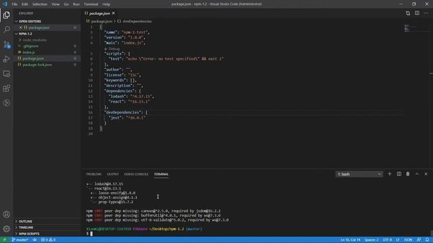Switch to the Problems panel tab
Viewport: 433px width, 243px height.
(x=94, y=174)
